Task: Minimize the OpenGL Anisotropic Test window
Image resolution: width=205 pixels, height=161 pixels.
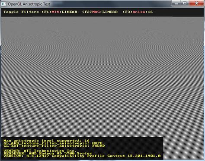Action: coord(176,3)
